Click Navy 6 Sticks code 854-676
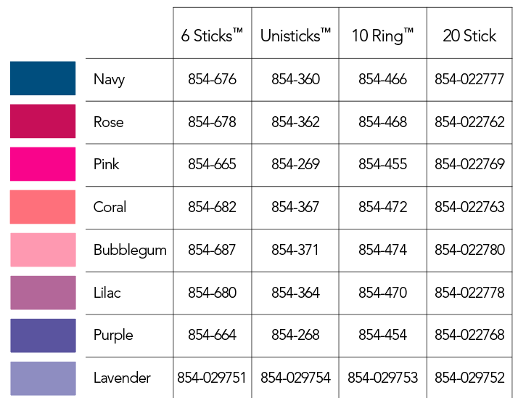 (x=212, y=79)
